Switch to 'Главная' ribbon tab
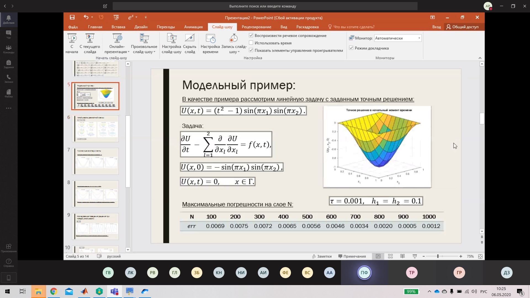The width and height of the screenshot is (530, 298). pos(95,27)
